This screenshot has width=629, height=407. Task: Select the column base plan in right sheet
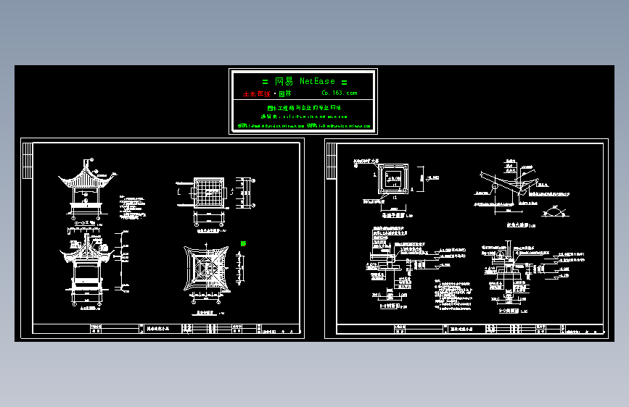393,179
